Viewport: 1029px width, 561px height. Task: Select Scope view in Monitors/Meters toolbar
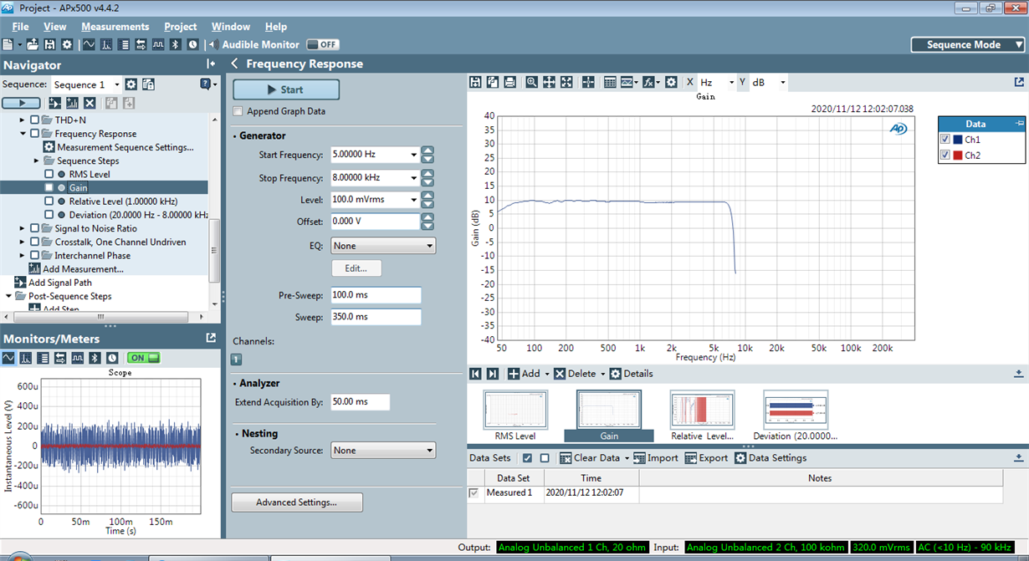8,358
